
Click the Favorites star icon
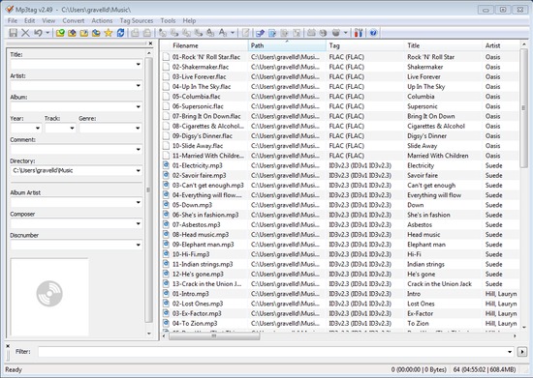109,33
